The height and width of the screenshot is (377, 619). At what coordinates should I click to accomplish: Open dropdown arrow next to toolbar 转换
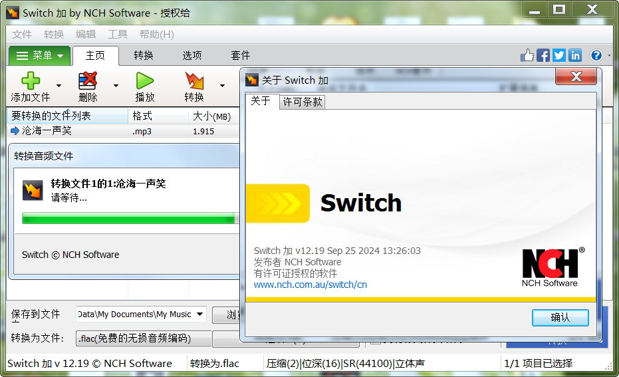[222, 86]
